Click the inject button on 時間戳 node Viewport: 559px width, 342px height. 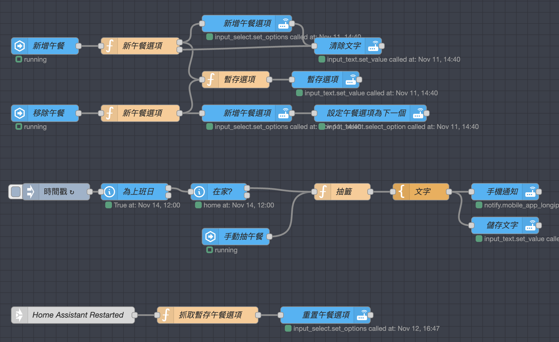[x=16, y=192]
